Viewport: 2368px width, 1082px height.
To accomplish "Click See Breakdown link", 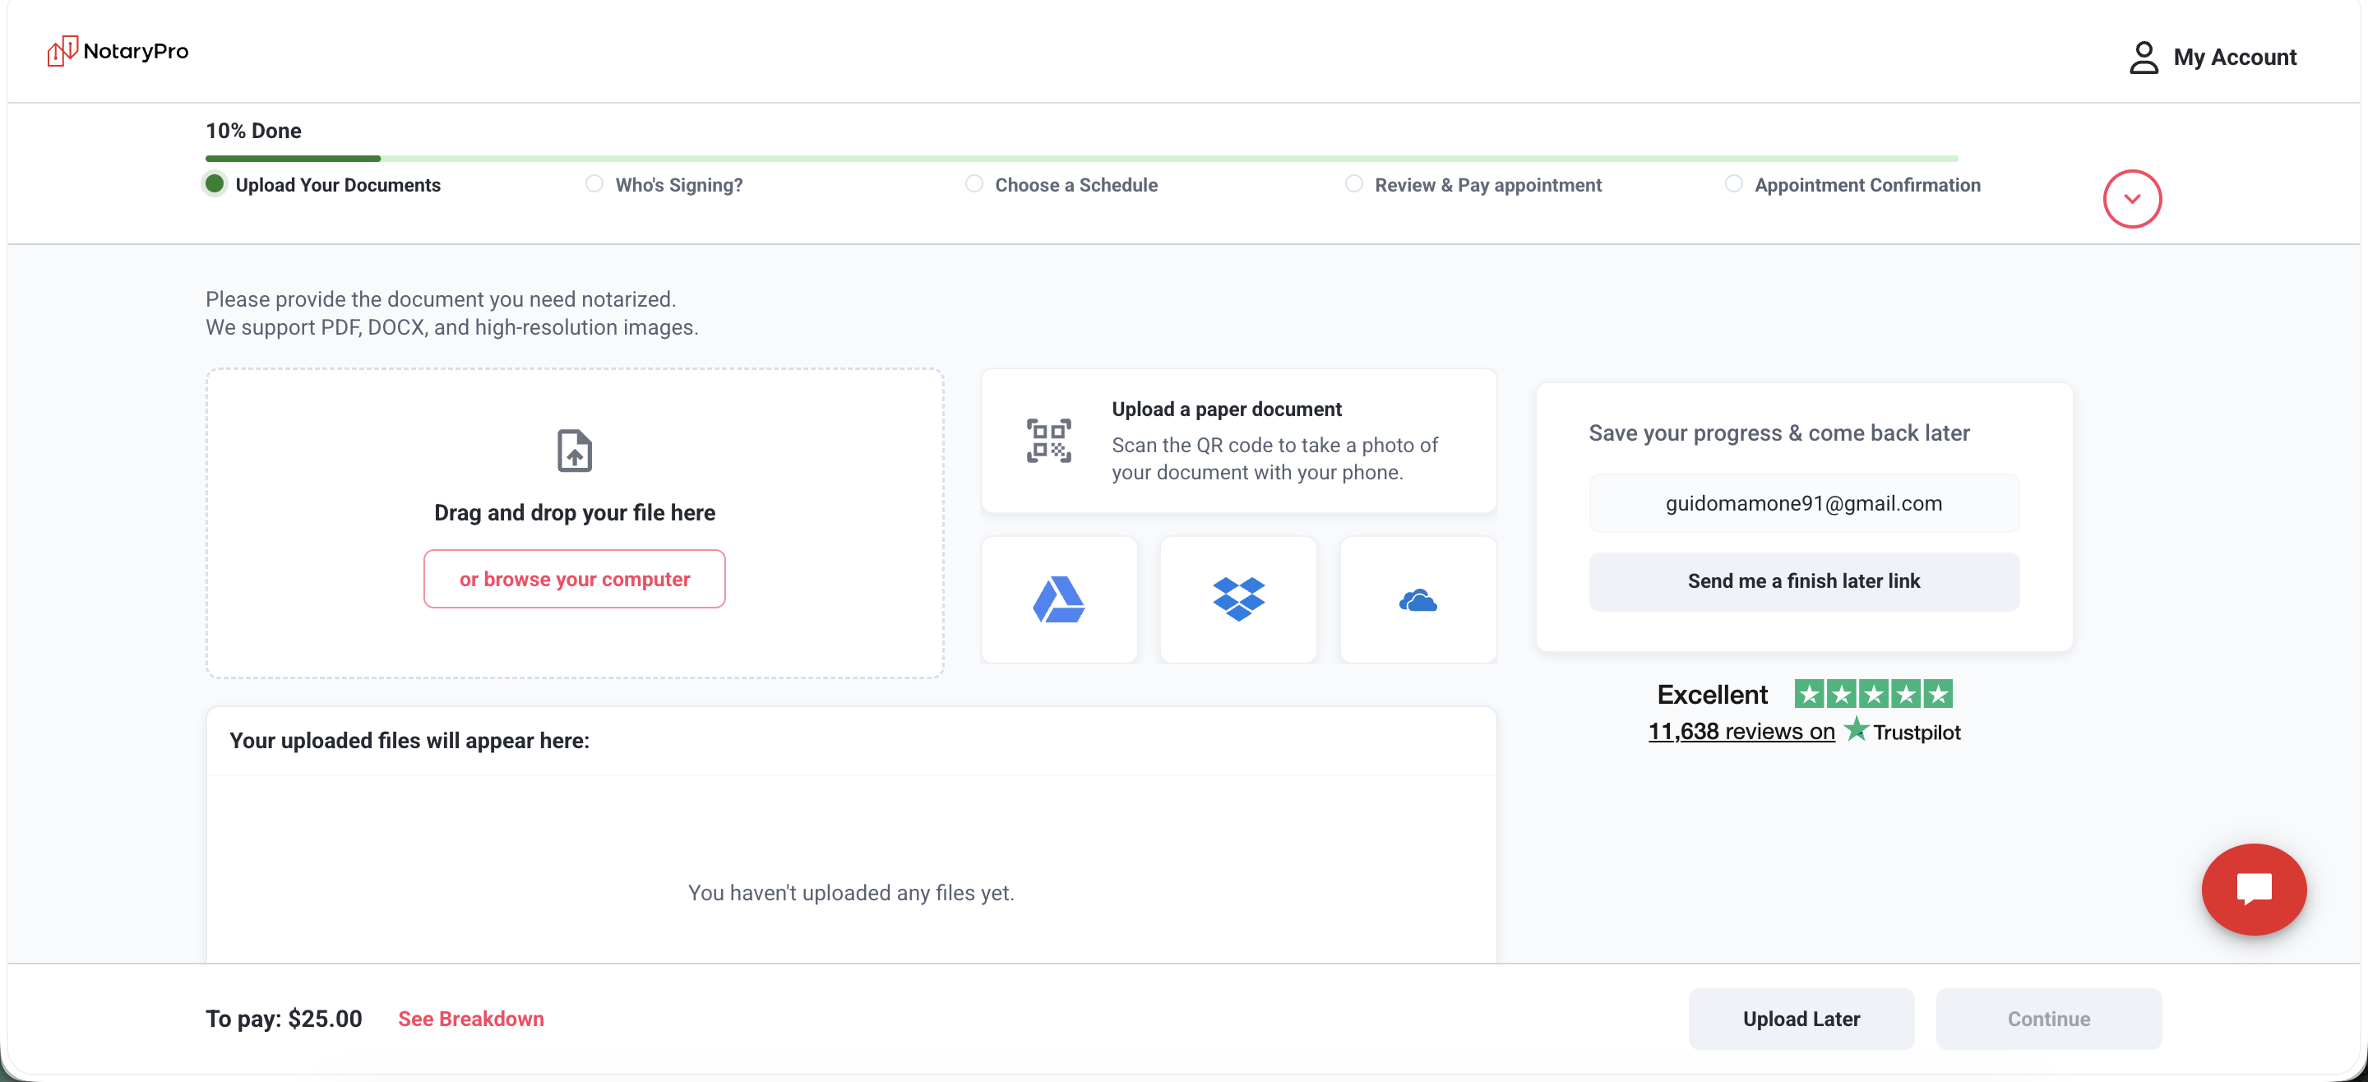I will tap(470, 1019).
